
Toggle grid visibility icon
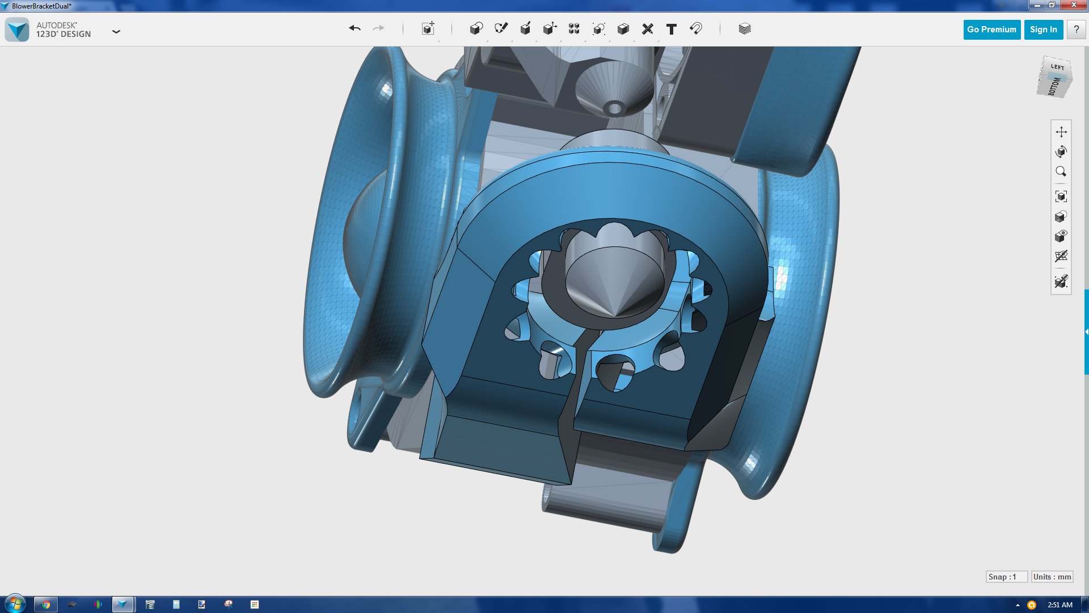(x=1061, y=256)
